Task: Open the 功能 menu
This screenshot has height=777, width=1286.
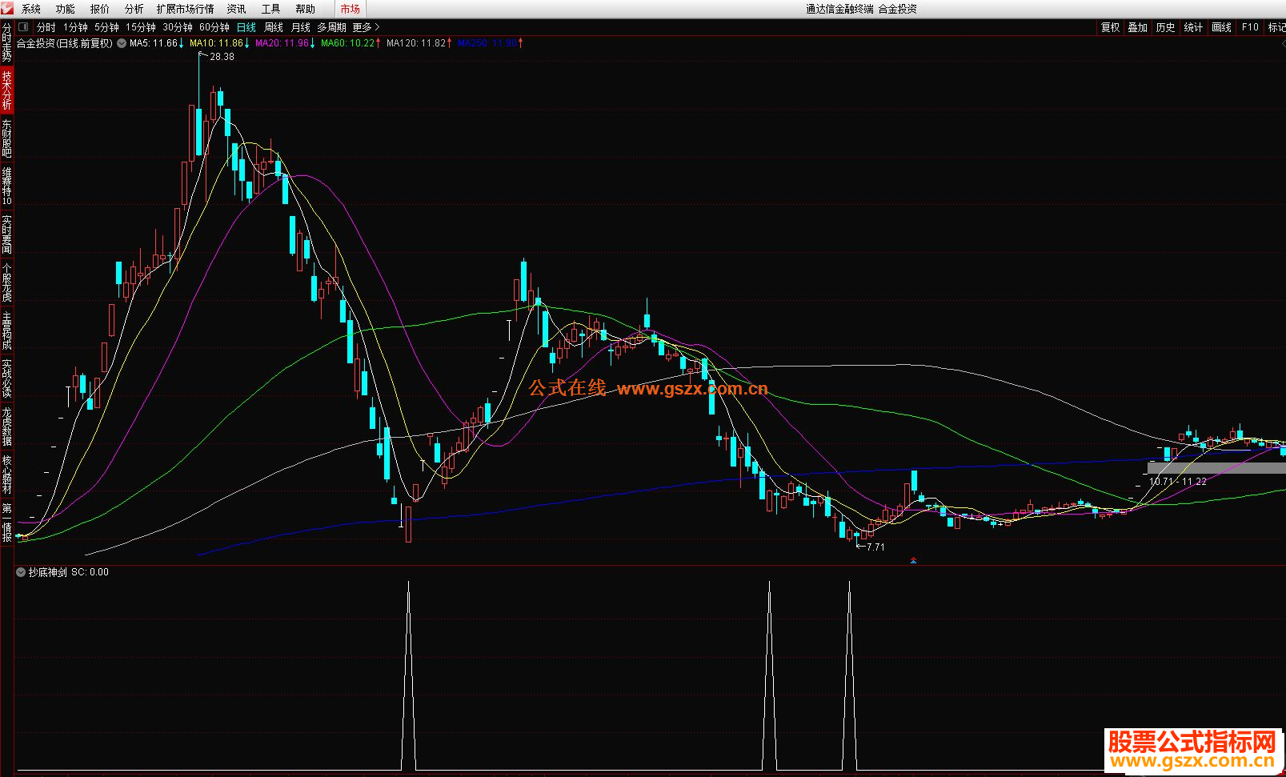Action: pos(66,9)
